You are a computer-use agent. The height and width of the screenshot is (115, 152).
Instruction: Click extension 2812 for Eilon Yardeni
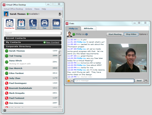click(55, 73)
